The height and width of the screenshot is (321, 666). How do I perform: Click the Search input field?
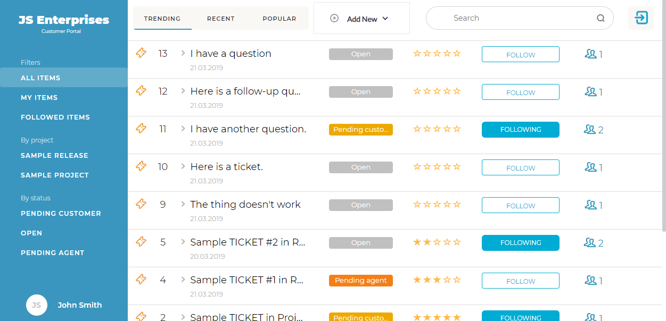tap(520, 18)
